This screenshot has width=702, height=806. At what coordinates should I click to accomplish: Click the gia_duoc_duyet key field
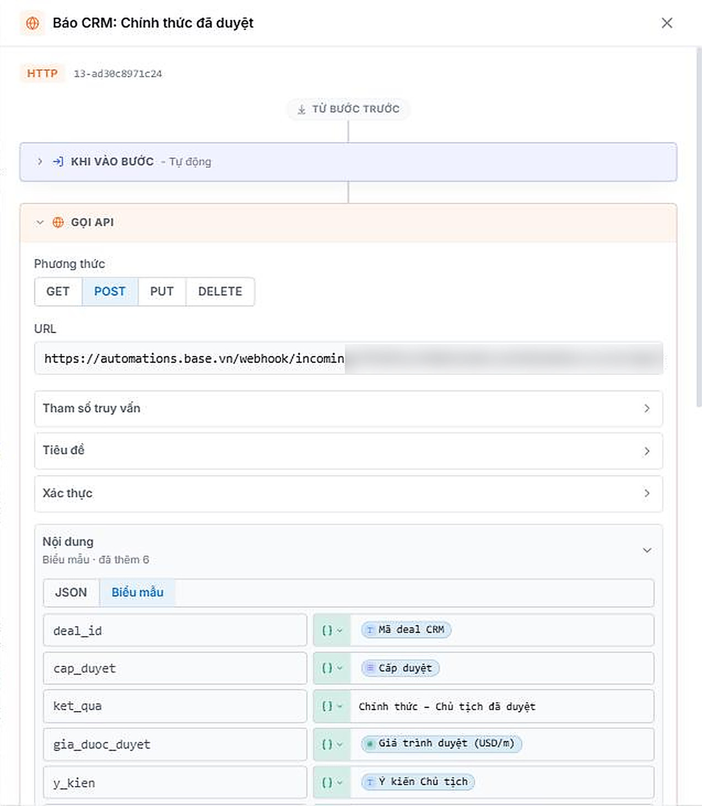click(175, 744)
